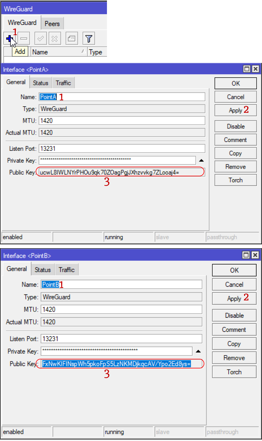This screenshot has height=441, width=262.
Task: Sort by the Type column header
Action: [97, 52]
